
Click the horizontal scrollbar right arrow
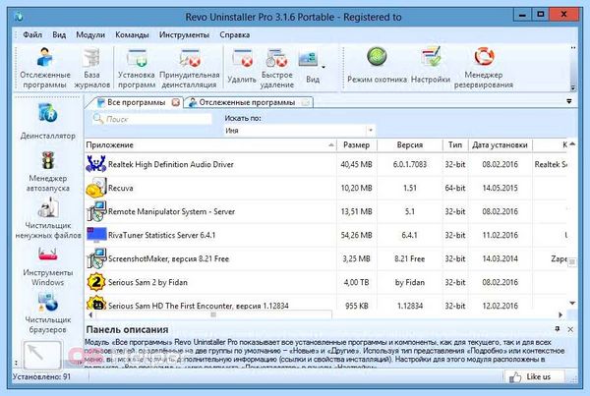coord(560,314)
